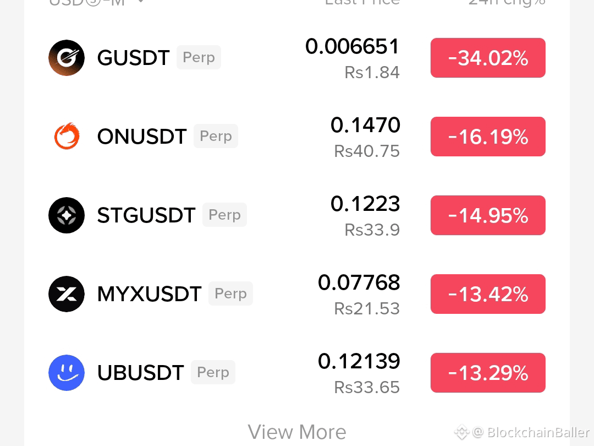Tap the ONUSDT orange dragon logo

[67, 136]
